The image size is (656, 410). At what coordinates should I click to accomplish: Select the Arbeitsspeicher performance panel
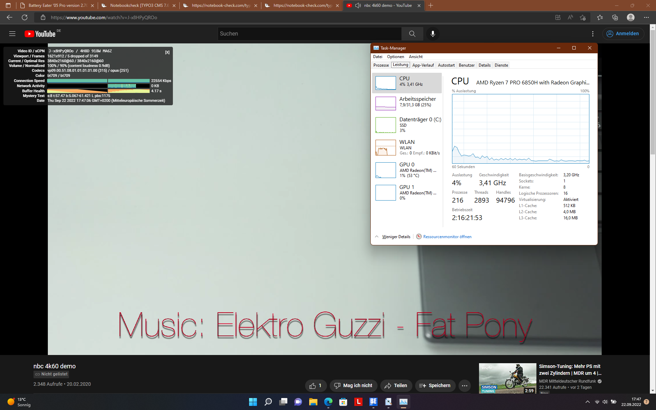tap(407, 102)
